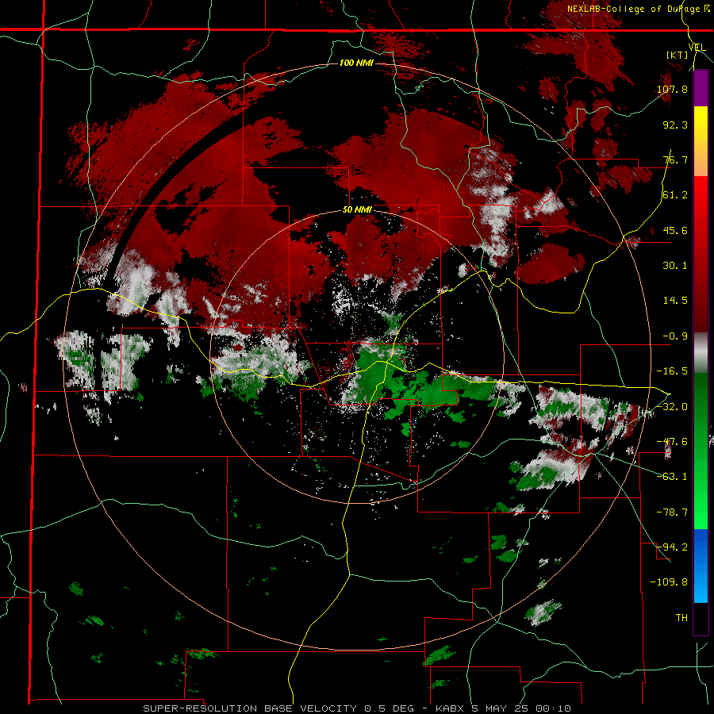Click the -94.2 legend value
This screenshot has height=714, width=714.
tap(672, 547)
